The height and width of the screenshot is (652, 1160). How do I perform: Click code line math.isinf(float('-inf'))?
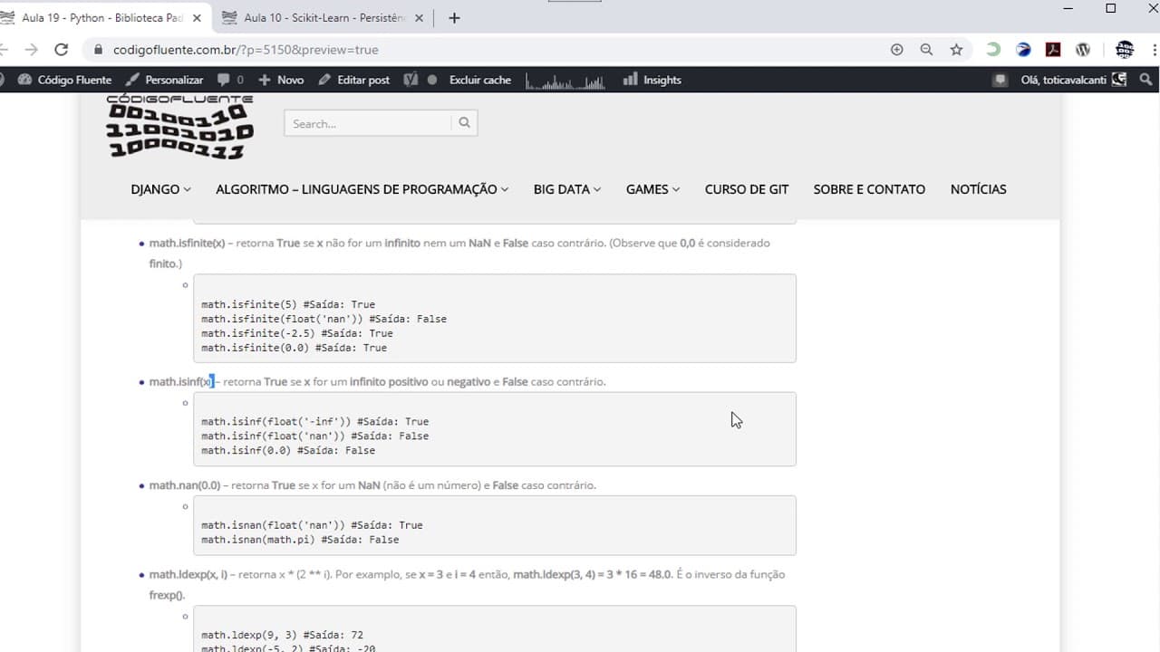point(315,421)
